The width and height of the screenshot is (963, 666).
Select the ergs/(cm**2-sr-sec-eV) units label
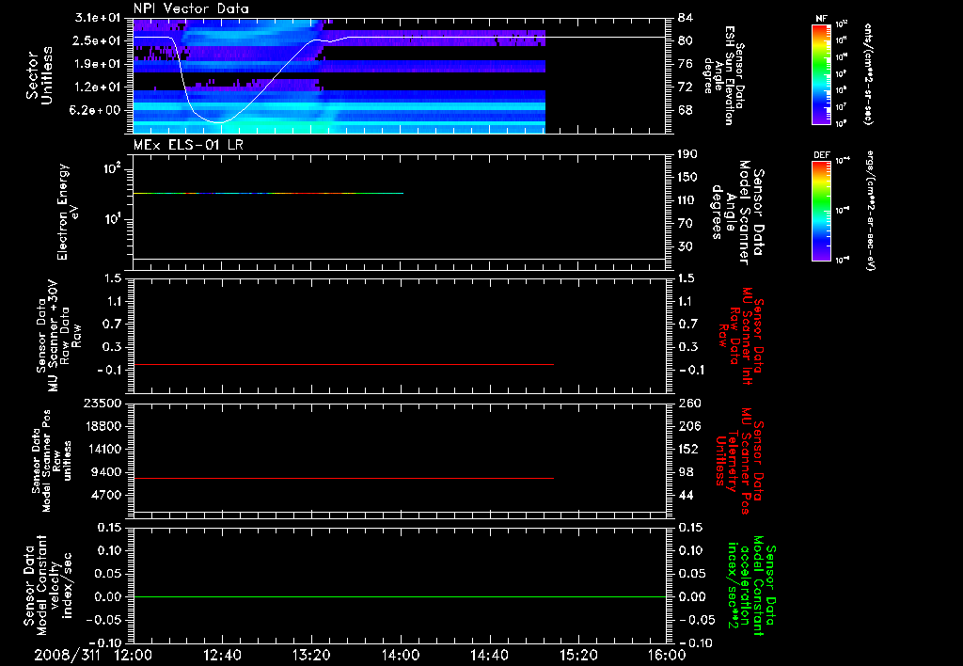pyautogui.click(x=869, y=212)
